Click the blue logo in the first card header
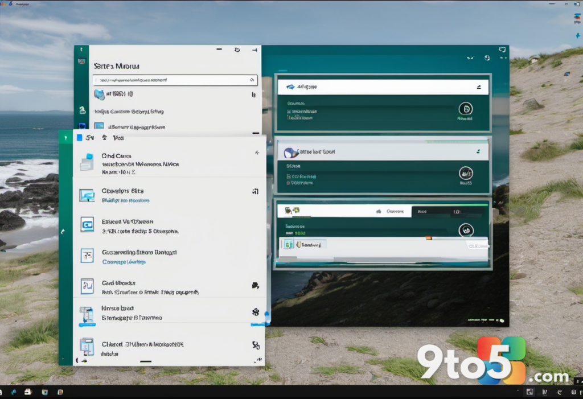The width and height of the screenshot is (583, 399). [290, 87]
